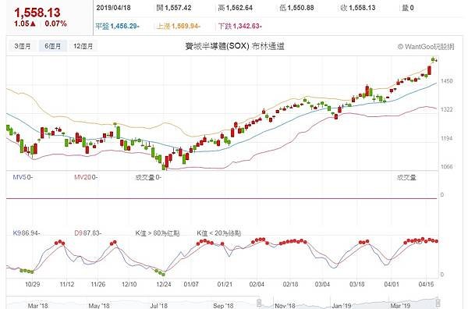
Task: Click the 上漲 upper band value label
Action: click(179, 27)
